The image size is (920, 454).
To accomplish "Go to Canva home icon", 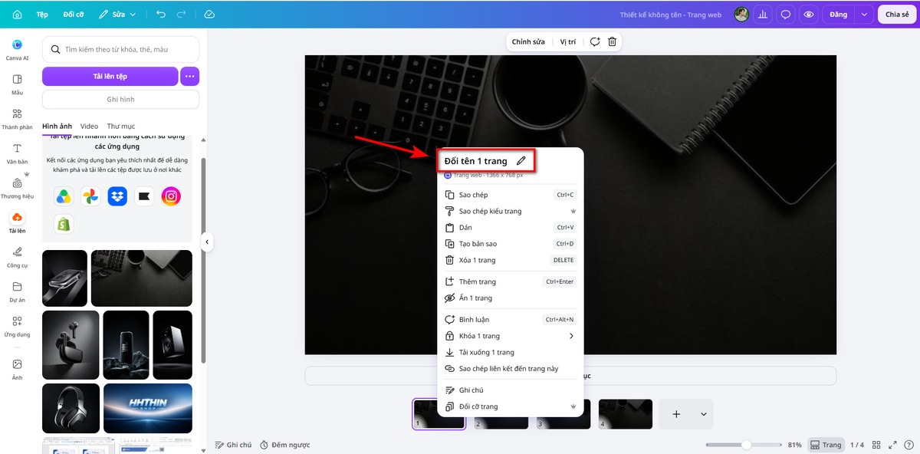I will [x=17, y=14].
